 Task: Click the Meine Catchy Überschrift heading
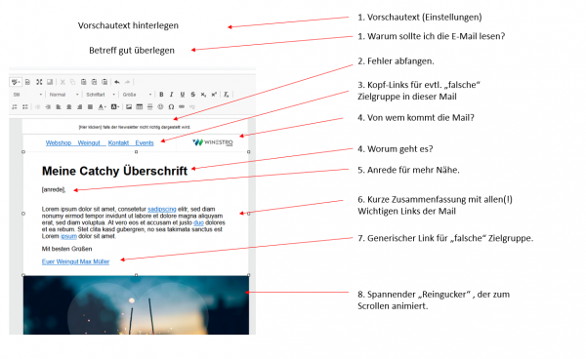tap(114, 171)
